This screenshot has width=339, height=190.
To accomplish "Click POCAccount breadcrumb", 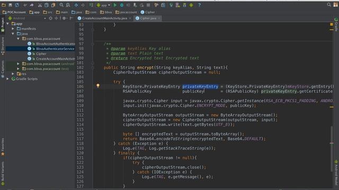I will coord(14,12).
